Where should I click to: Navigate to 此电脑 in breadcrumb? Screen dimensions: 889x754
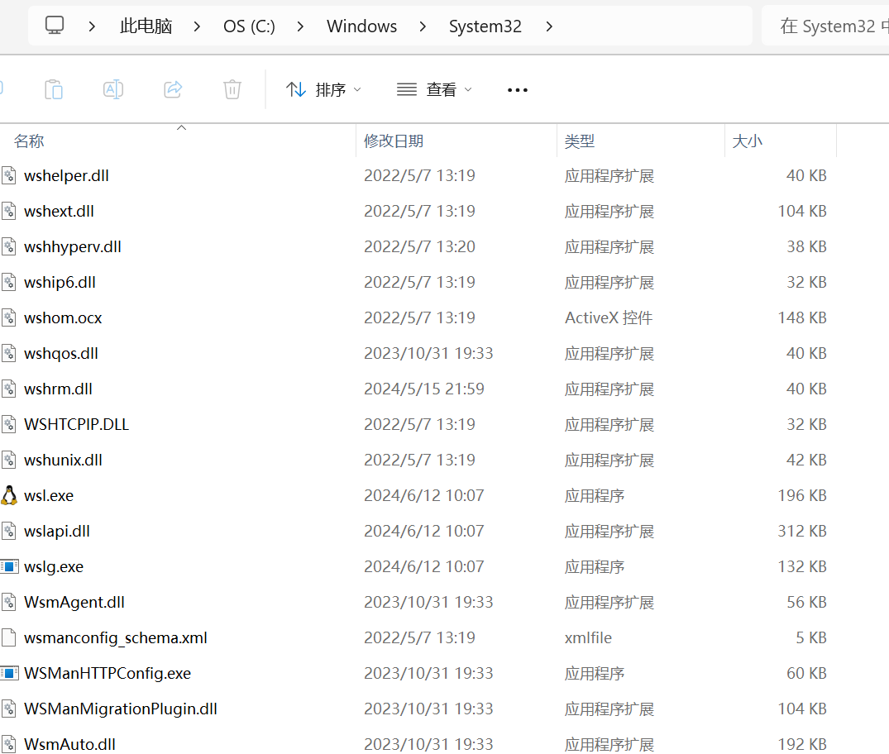pos(146,26)
